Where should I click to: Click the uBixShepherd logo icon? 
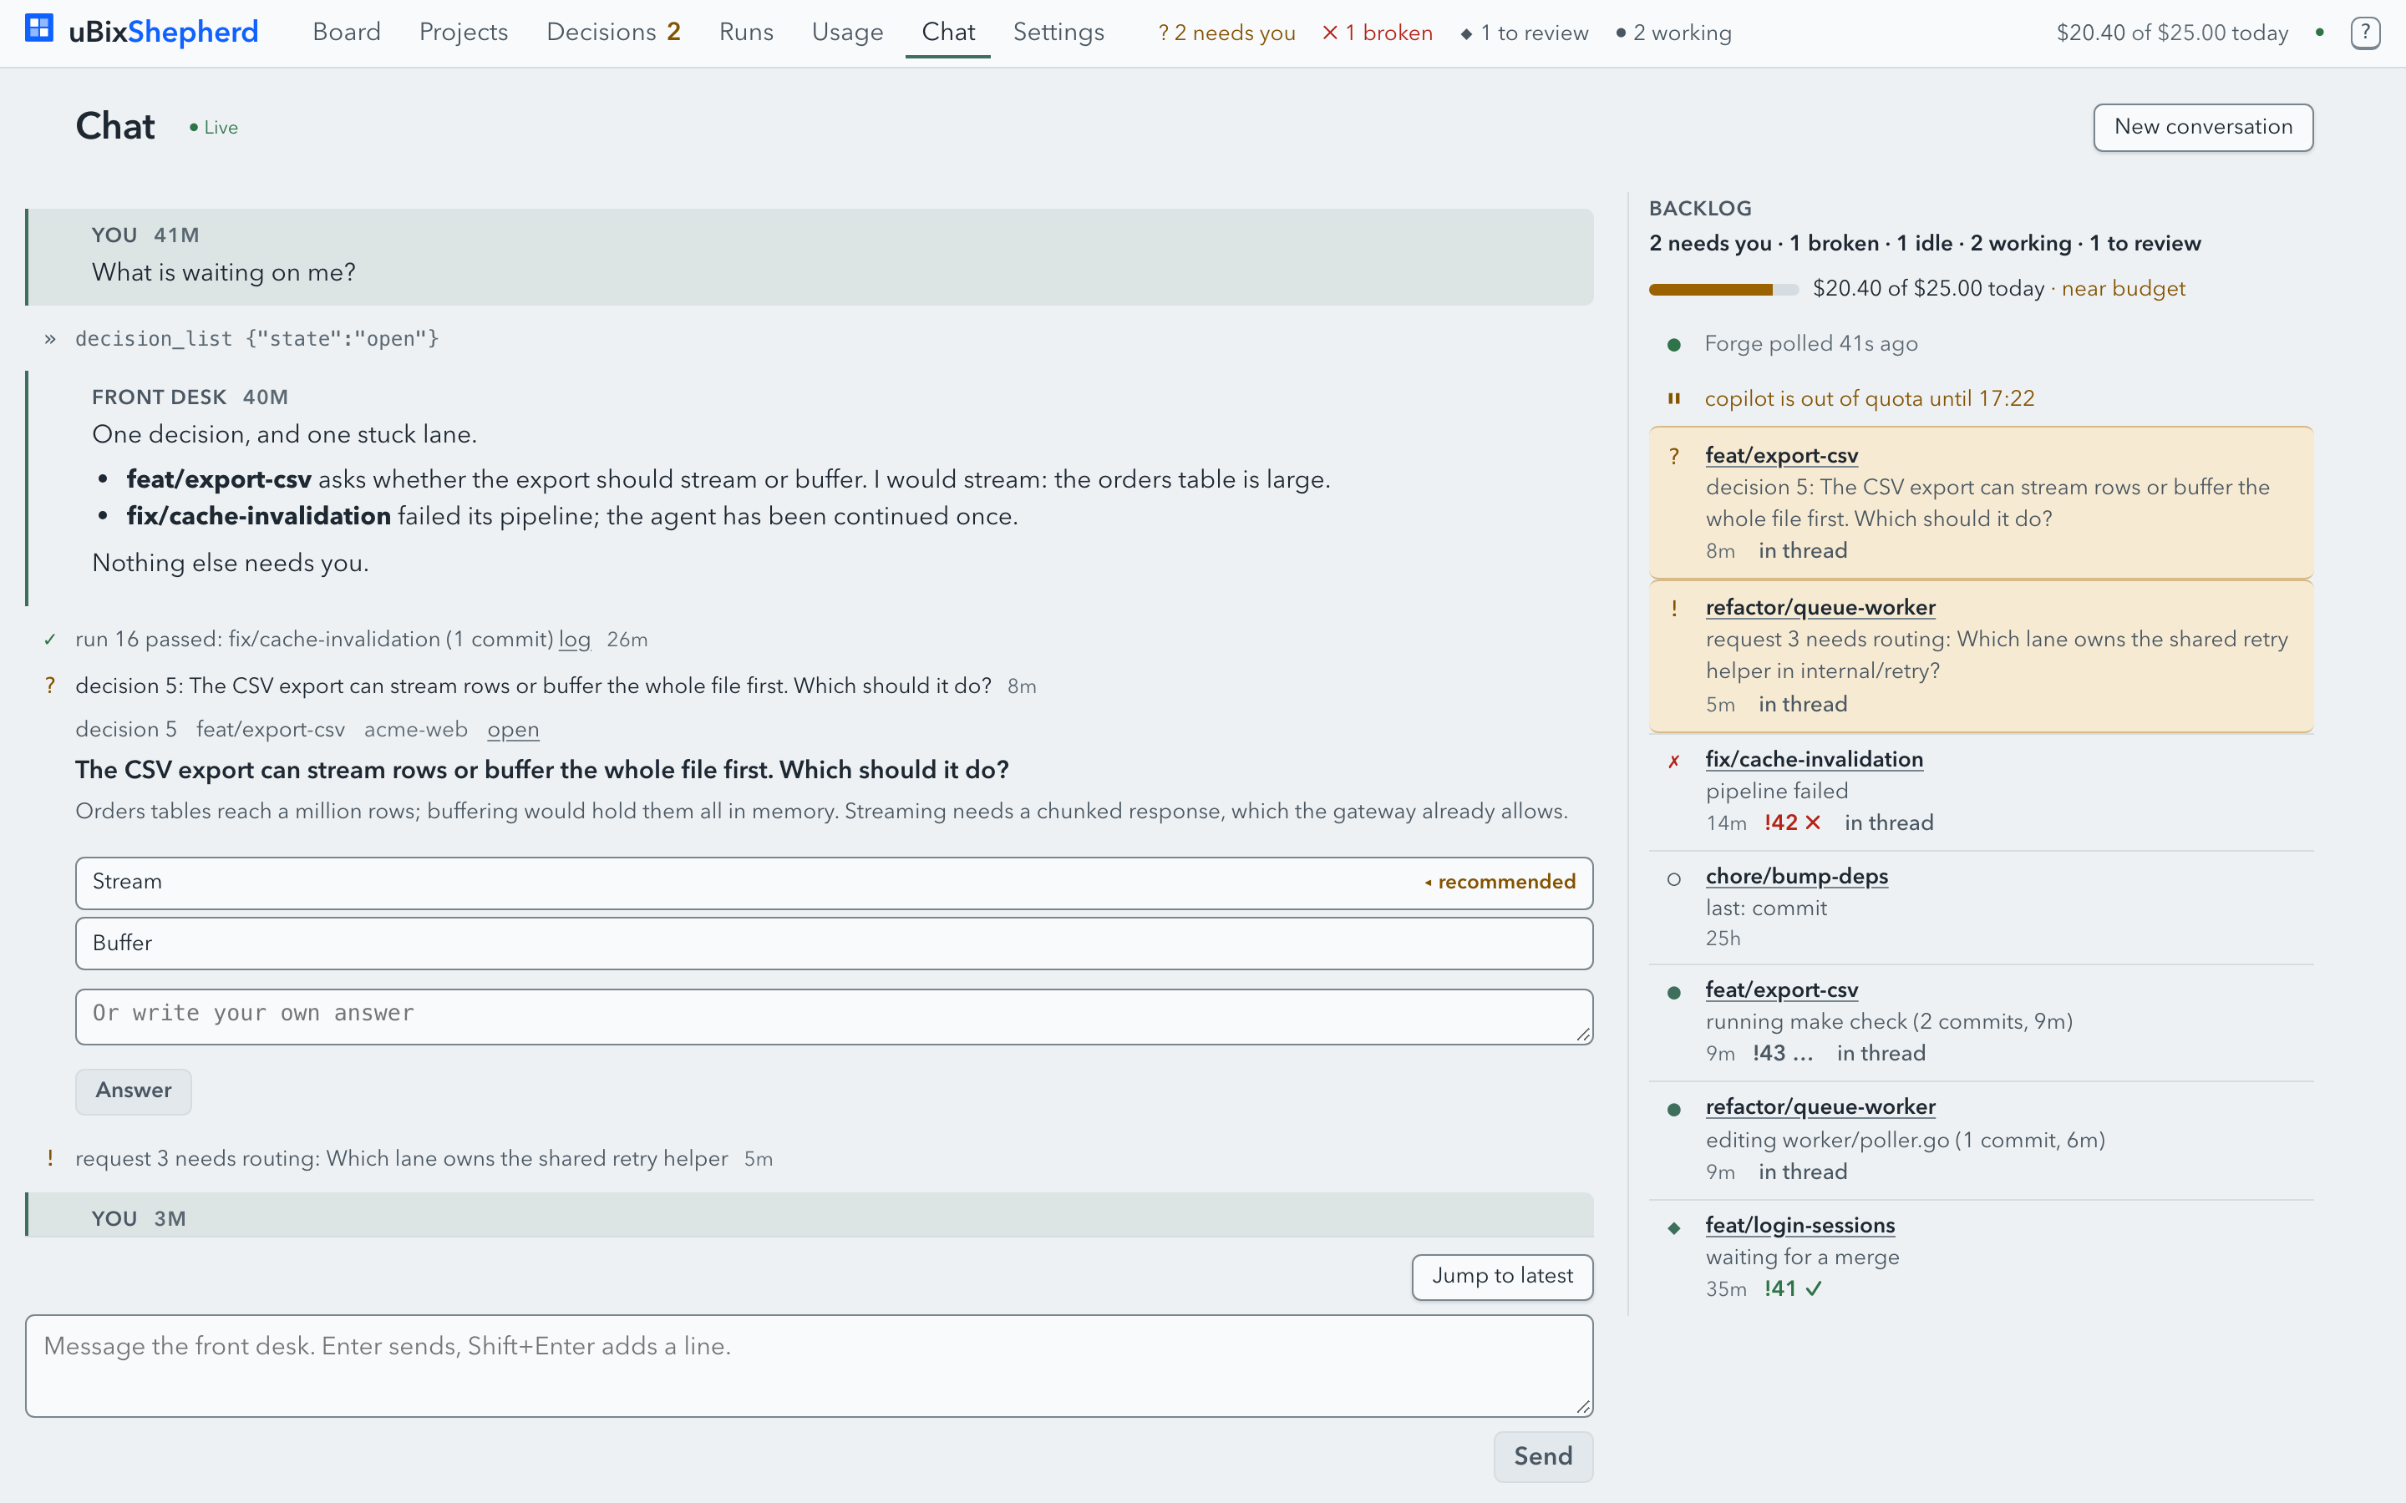(x=38, y=28)
